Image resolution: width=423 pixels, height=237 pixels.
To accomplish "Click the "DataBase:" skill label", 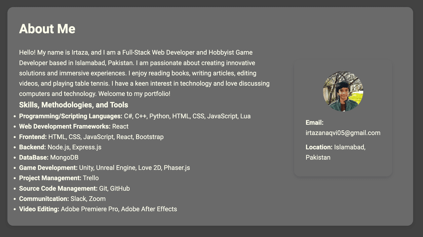I will point(34,157).
